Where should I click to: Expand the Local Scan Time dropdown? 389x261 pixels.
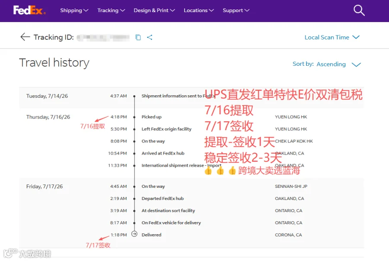tap(332, 37)
